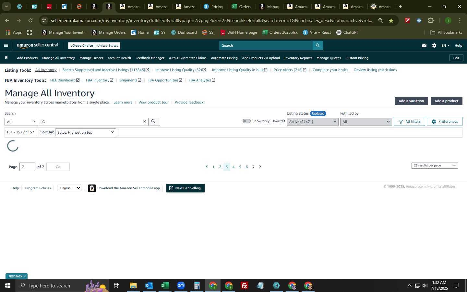Go to the next page arrow
The height and width of the screenshot is (292, 467).
[260, 166]
